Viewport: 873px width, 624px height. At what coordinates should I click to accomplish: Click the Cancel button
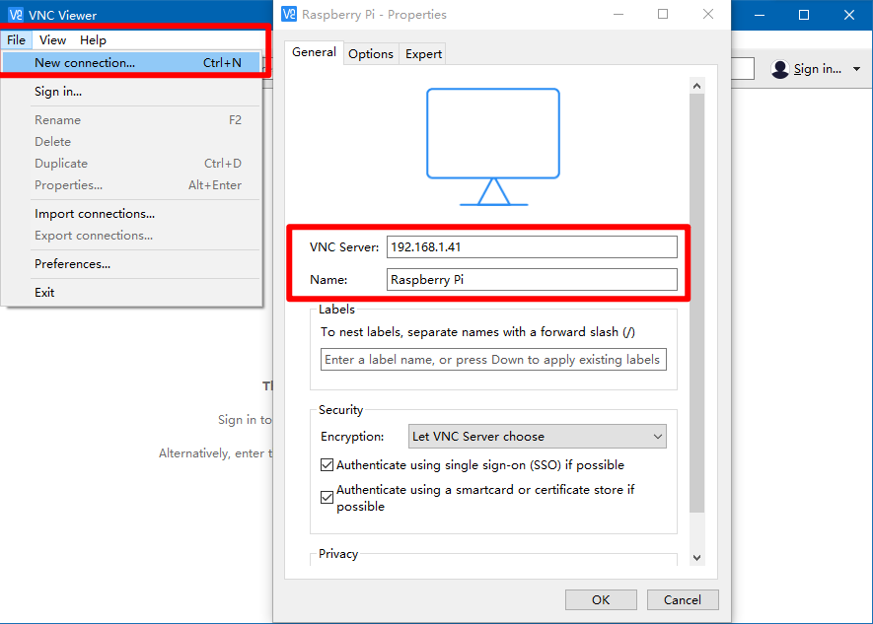(x=683, y=599)
